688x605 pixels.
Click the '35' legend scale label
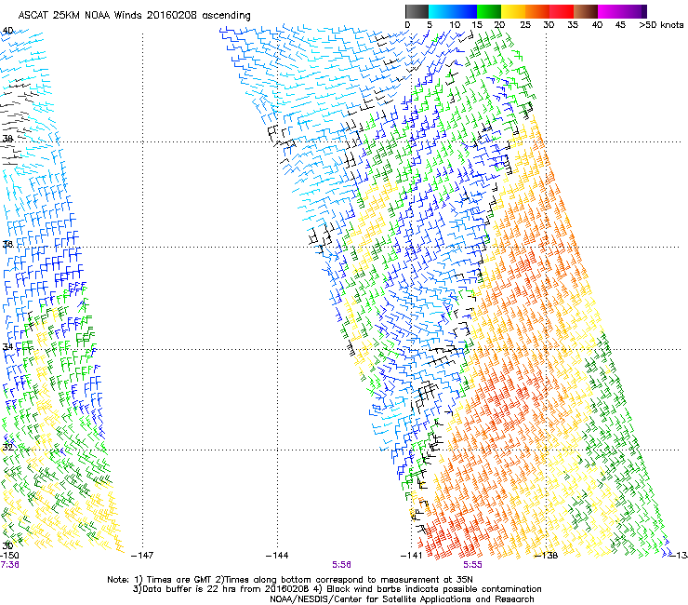(x=573, y=25)
